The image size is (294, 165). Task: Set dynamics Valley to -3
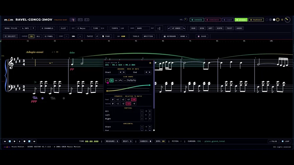coord(128,103)
